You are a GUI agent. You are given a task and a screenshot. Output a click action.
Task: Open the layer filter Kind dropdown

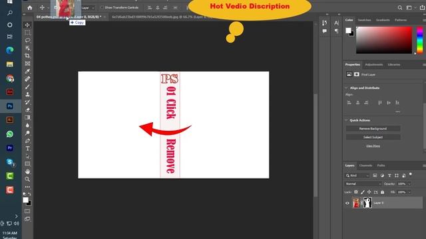357,175
